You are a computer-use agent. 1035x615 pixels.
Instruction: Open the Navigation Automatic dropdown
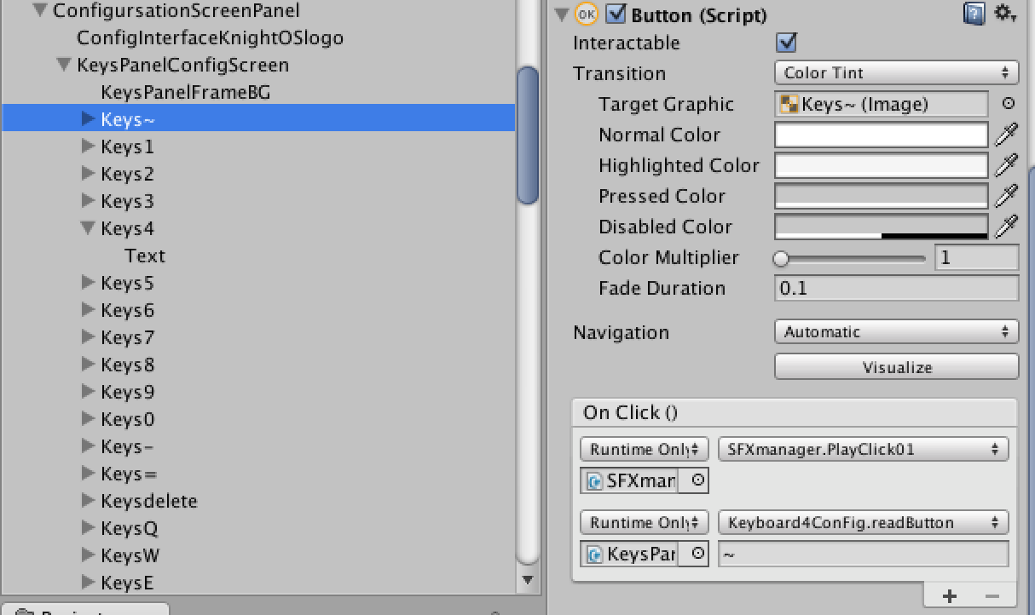pos(896,332)
